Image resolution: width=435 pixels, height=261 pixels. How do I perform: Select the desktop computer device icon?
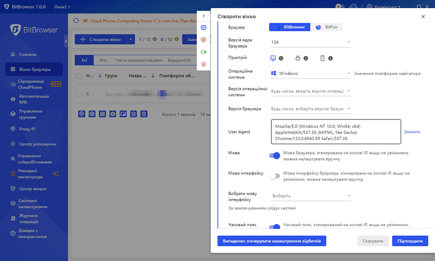click(273, 58)
